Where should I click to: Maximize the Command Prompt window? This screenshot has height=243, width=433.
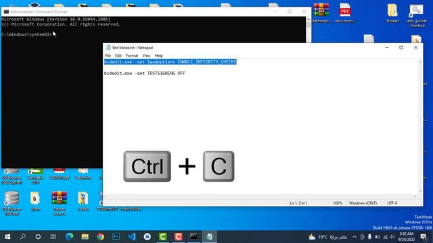click(x=290, y=11)
